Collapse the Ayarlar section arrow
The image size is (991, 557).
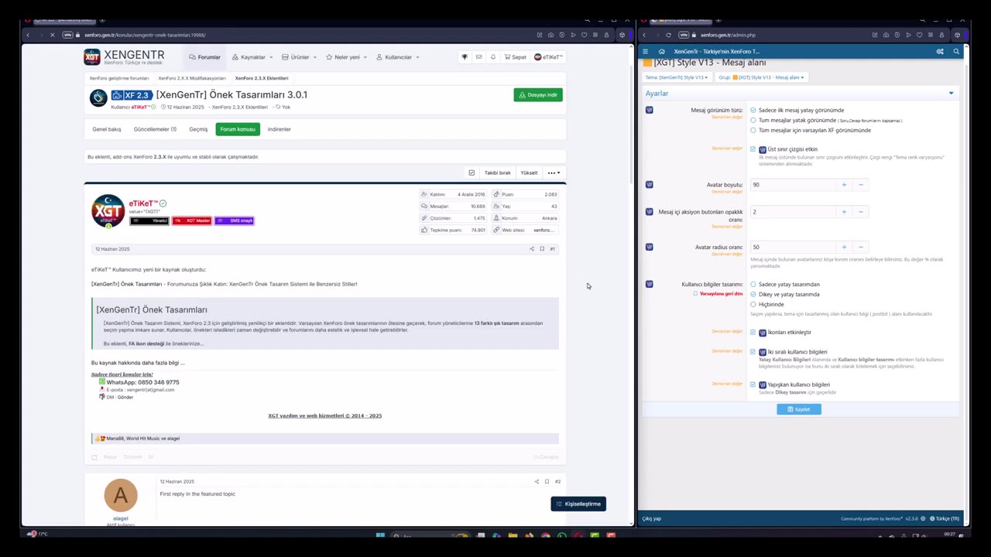coord(951,93)
